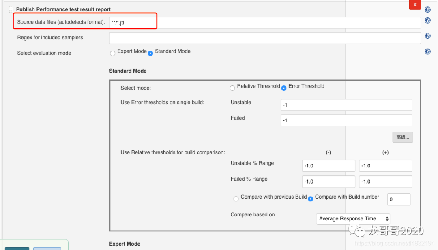Delete the Publish Performance report step
438x250 pixels.
(414, 4)
